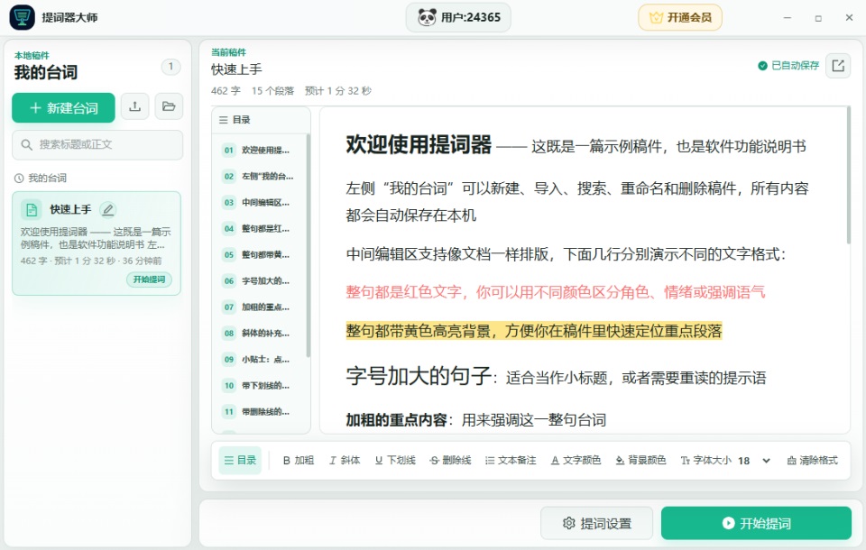
Task: Jump to outline item 09 小贴士
Action: (259, 360)
